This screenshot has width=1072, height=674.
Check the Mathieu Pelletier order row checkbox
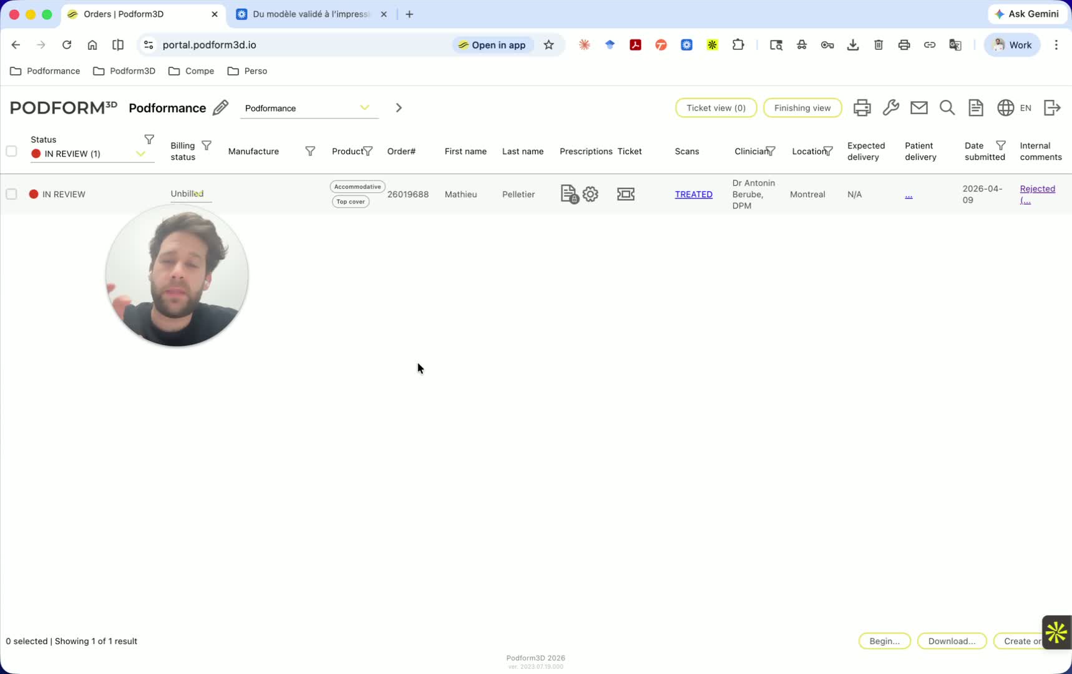click(11, 194)
